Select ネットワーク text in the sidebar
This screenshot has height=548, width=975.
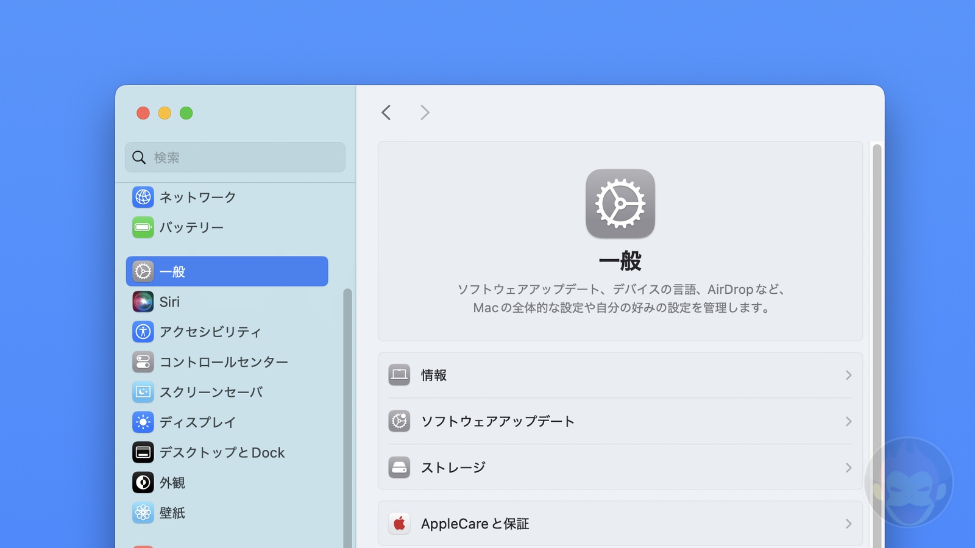pos(197,197)
